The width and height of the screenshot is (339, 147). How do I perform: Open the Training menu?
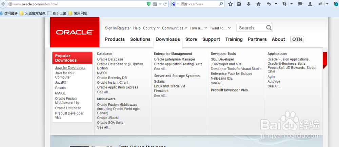tap(234, 39)
